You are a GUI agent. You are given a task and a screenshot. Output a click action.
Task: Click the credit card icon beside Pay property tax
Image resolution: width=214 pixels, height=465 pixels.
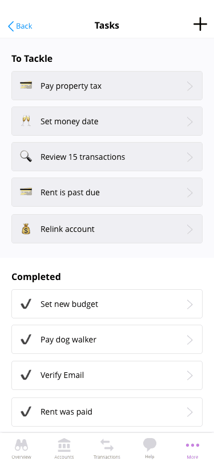[x=26, y=85]
